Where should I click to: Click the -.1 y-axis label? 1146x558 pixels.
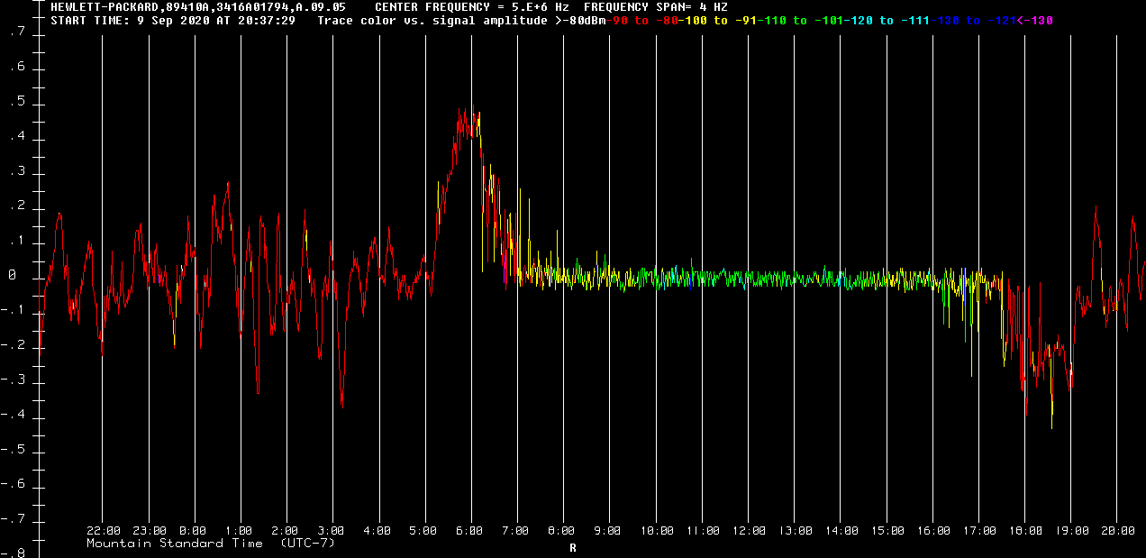(14, 311)
